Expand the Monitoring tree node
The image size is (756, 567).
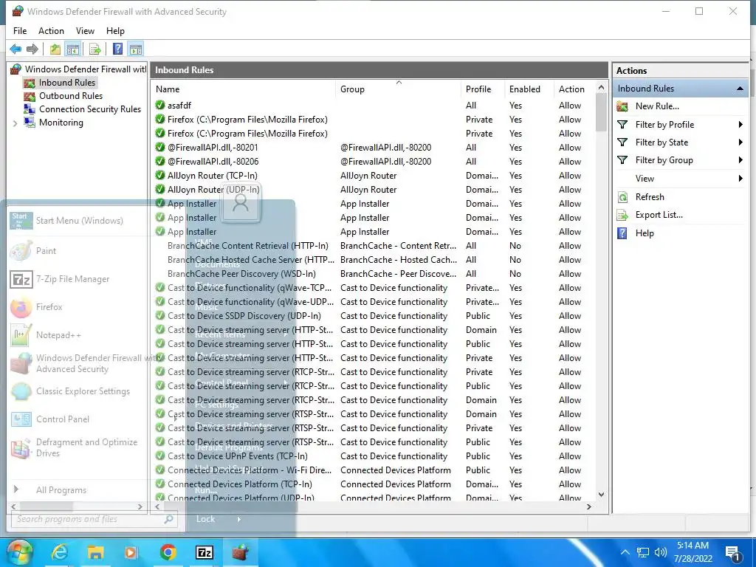(15, 123)
